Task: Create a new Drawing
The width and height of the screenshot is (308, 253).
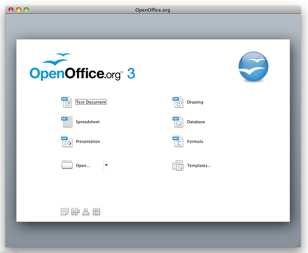Action: [x=195, y=102]
